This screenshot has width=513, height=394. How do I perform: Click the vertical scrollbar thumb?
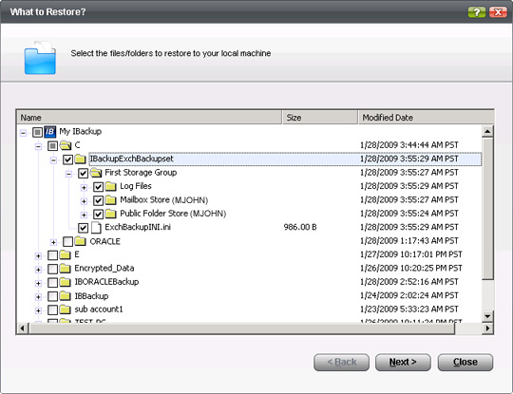coord(487,209)
